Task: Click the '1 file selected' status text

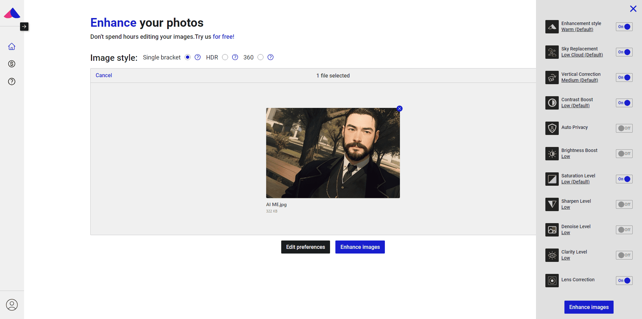Action: click(333, 76)
